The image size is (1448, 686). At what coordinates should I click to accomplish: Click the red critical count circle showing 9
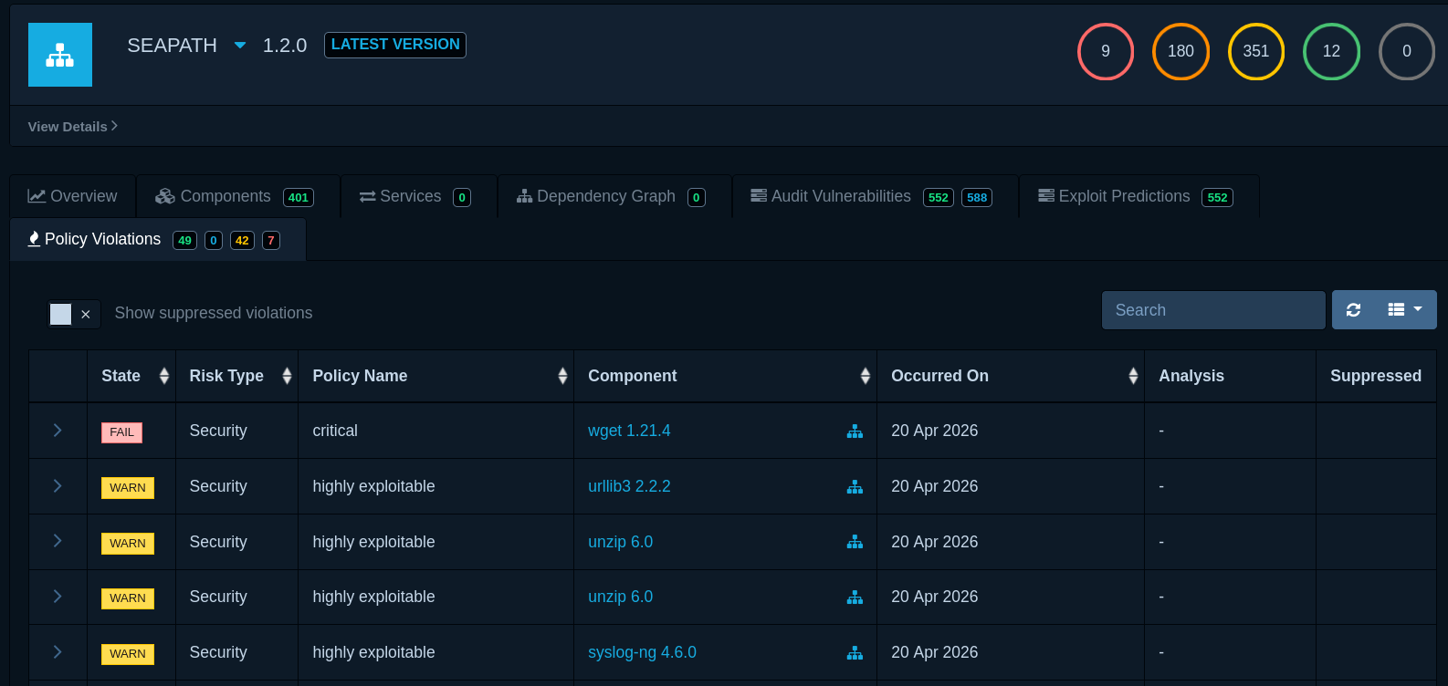click(x=1106, y=51)
